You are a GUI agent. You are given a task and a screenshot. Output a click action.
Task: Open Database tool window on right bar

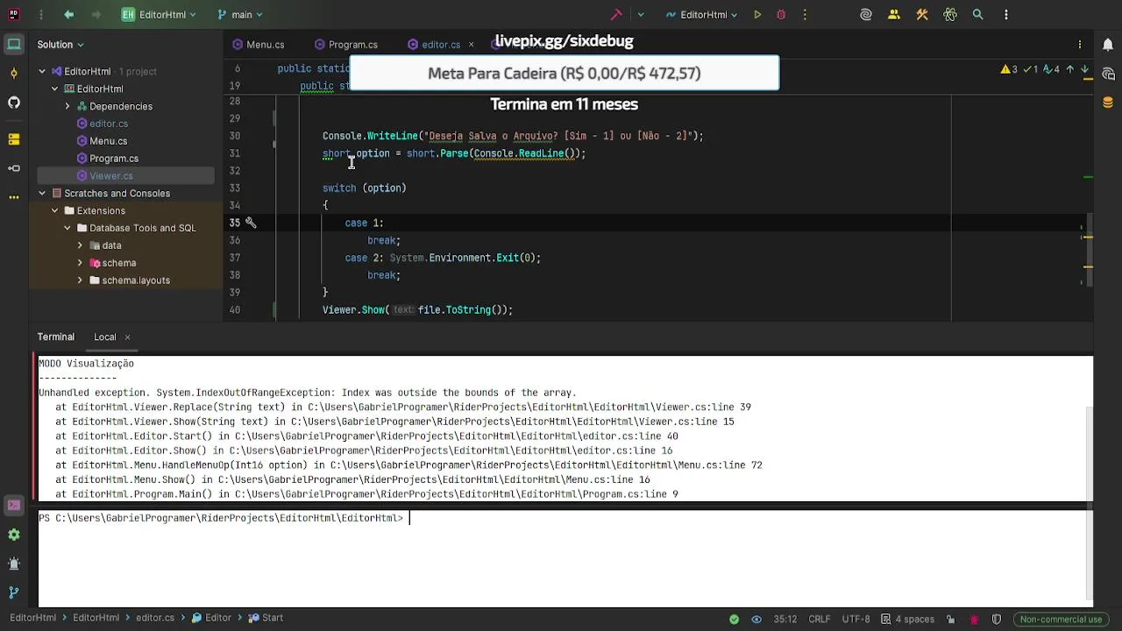(x=1108, y=103)
